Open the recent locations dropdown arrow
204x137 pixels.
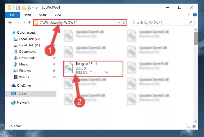coord(24,22)
